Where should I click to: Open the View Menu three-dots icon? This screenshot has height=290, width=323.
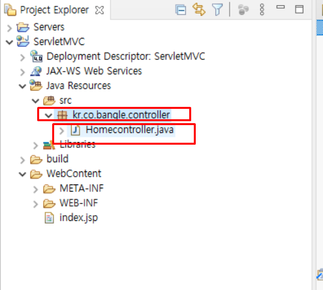coord(262,10)
